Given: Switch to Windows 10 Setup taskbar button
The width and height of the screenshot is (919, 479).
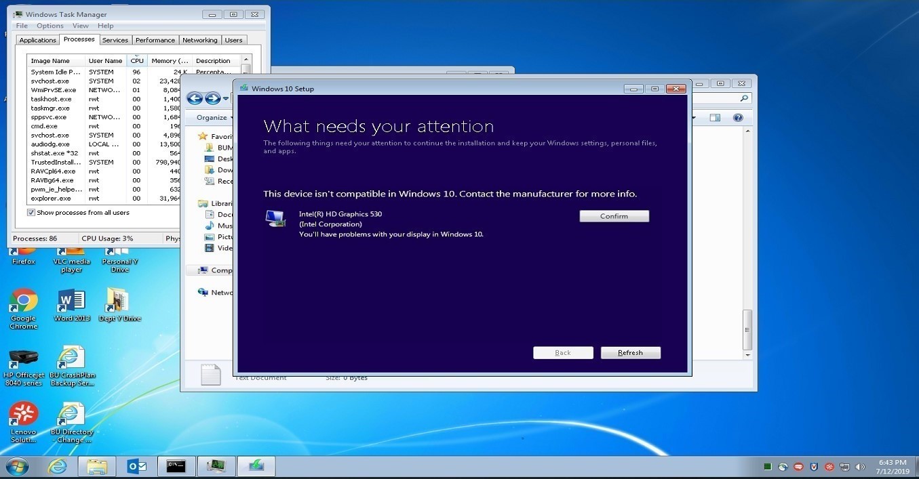Looking at the screenshot, I should (x=256, y=467).
